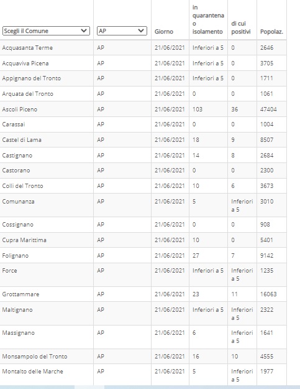300x389 pixels.
Task: Click the 'di cui positivi' column header
Action: click(241, 27)
